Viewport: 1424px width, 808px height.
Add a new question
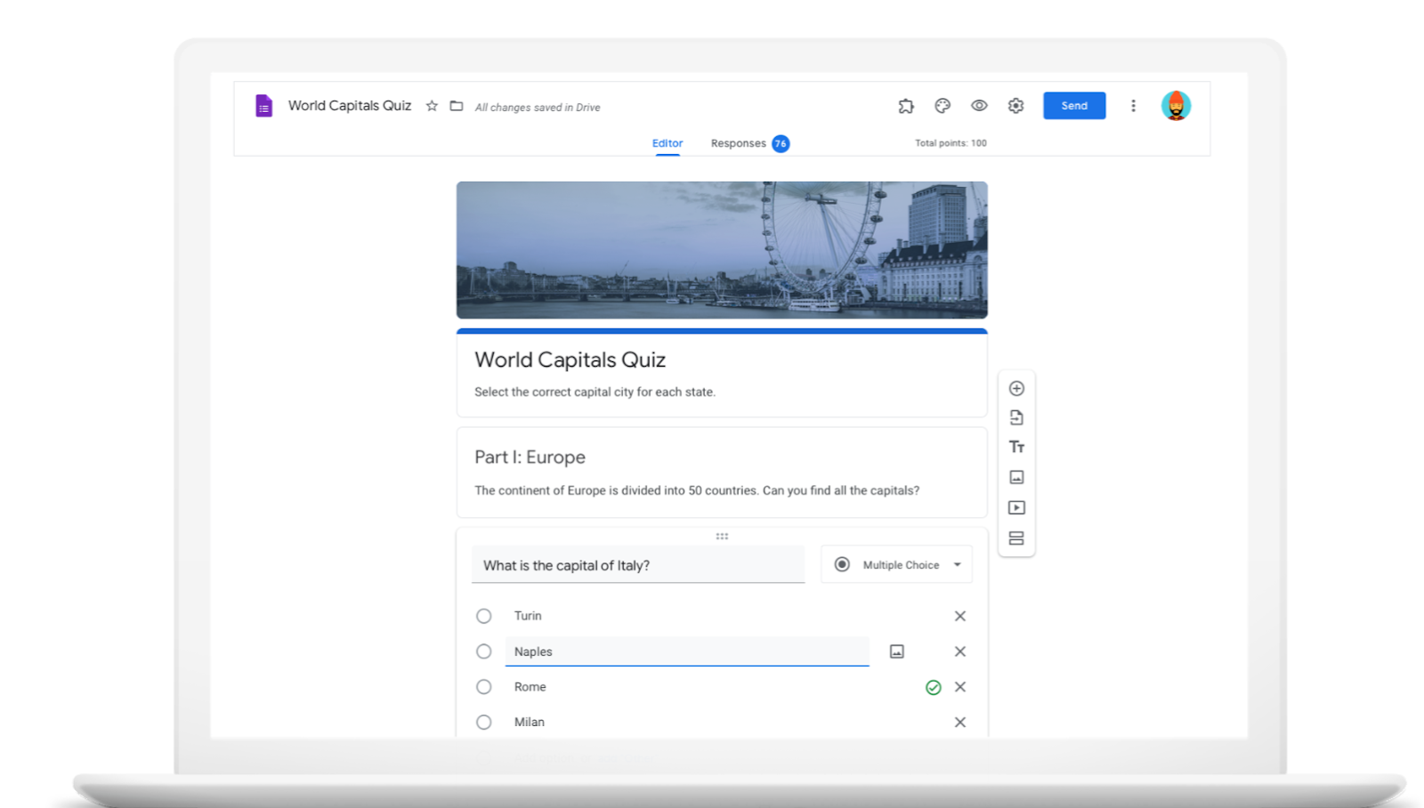pyautogui.click(x=1016, y=388)
